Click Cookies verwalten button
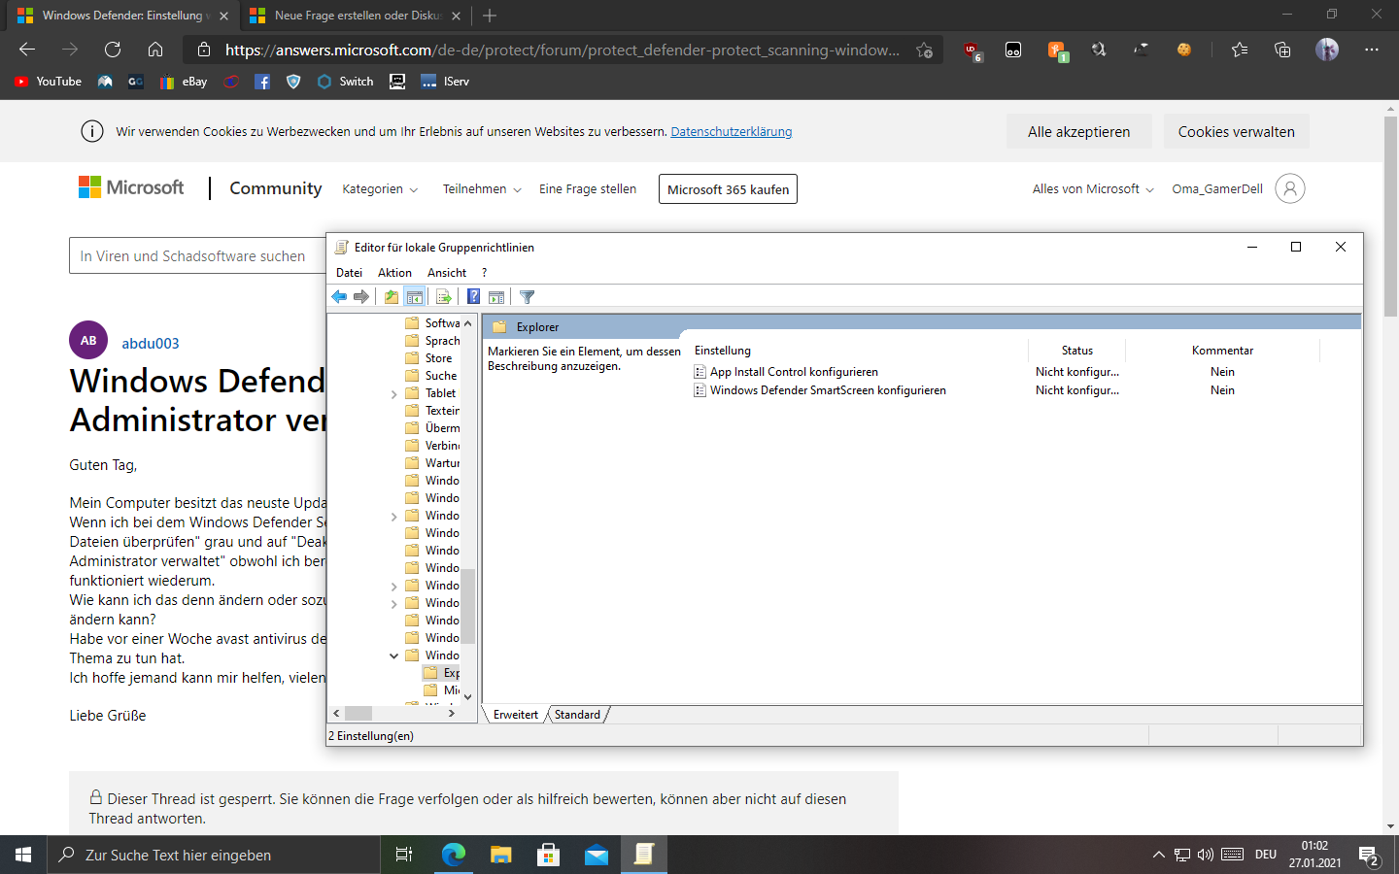The image size is (1399, 874). [x=1236, y=132]
